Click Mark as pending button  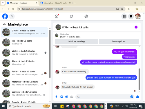[77, 42]
